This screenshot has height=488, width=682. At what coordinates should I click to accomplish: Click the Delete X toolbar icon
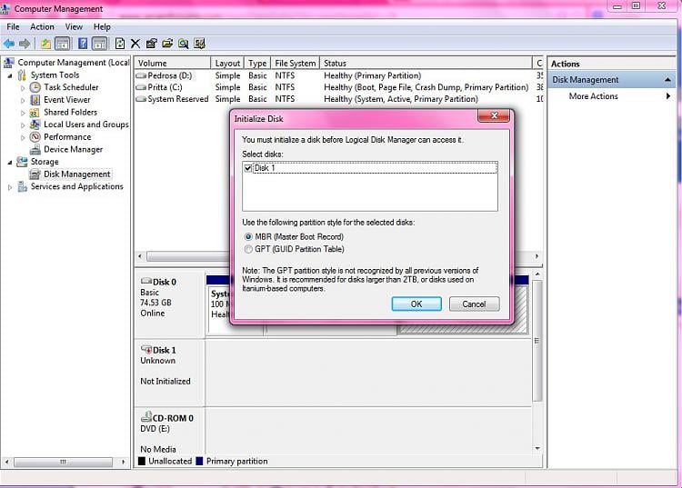[135, 44]
